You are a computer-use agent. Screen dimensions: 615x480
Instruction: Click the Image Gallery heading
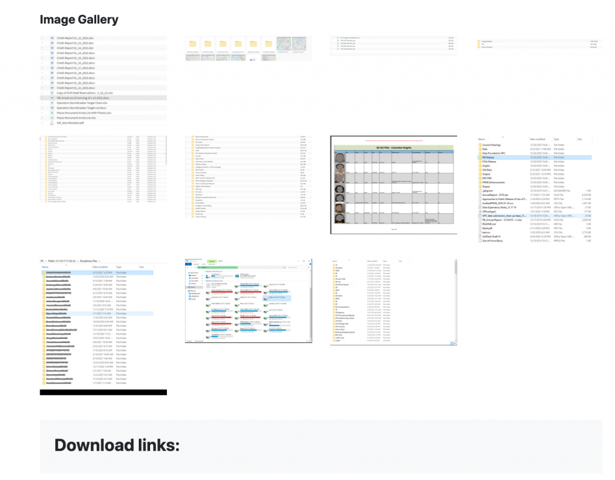79,19
